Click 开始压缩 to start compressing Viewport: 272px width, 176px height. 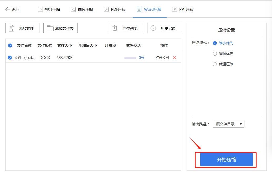[226, 159]
